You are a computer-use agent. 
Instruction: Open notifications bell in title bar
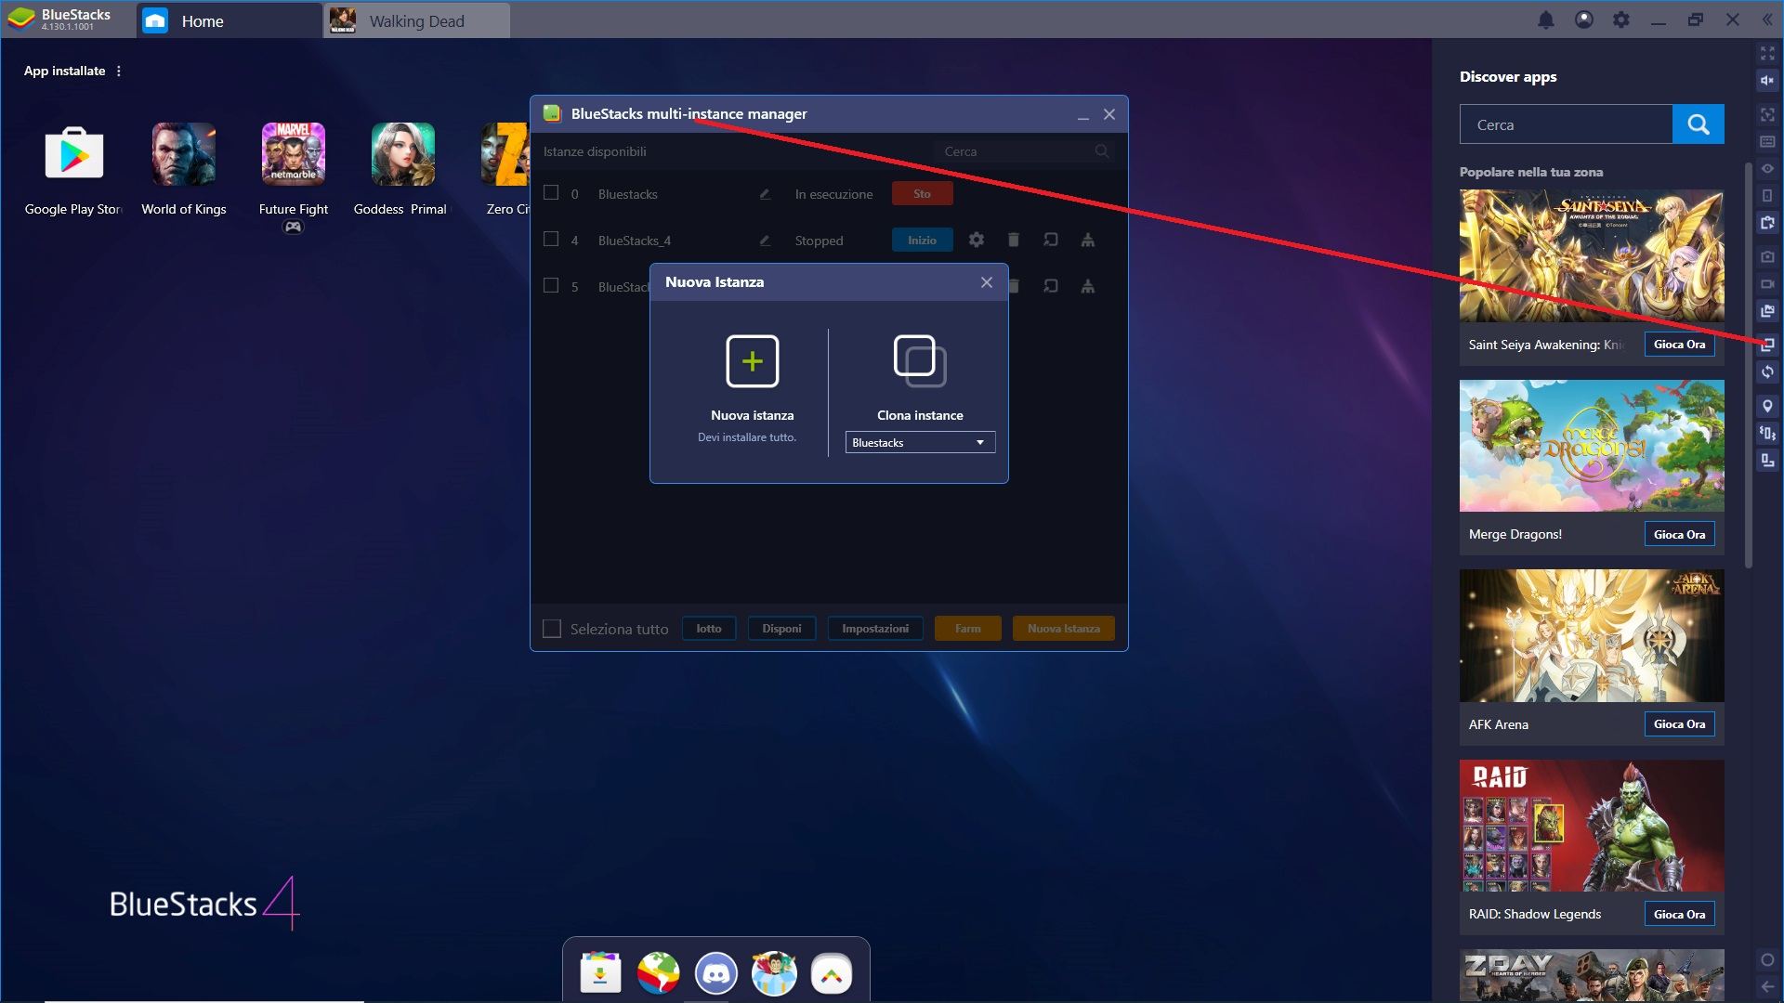pyautogui.click(x=1546, y=20)
